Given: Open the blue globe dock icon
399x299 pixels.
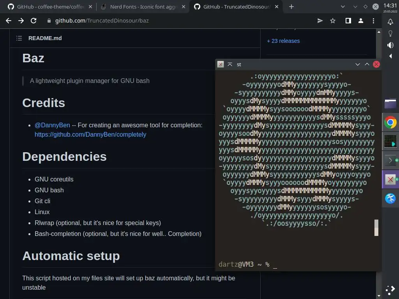Looking at the screenshot, I should pos(390,199).
